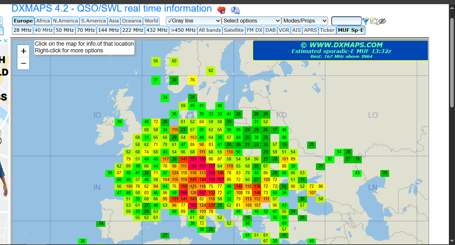Click the WWW.DXMAPS.COM banner link

pyautogui.click(x=341, y=45)
